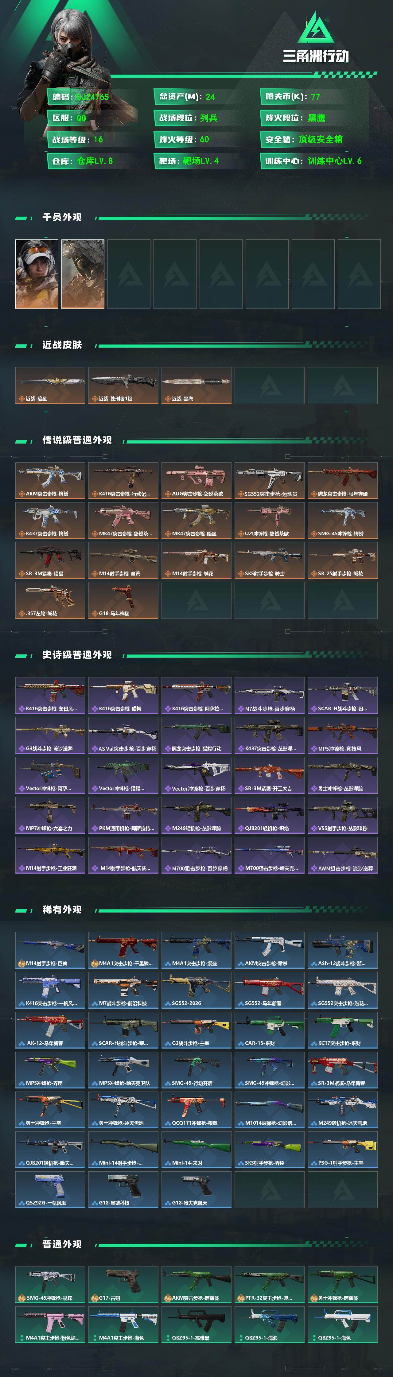The width and height of the screenshot is (393, 1377).
Task: Click the G17-古铜 pistol icon
Action: click(123, 1285)
